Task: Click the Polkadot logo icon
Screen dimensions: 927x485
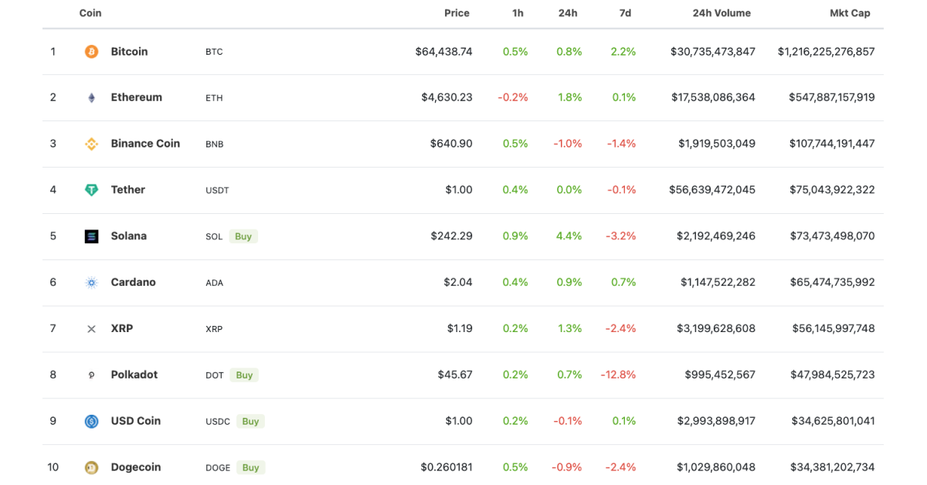Action: point(91,375)
